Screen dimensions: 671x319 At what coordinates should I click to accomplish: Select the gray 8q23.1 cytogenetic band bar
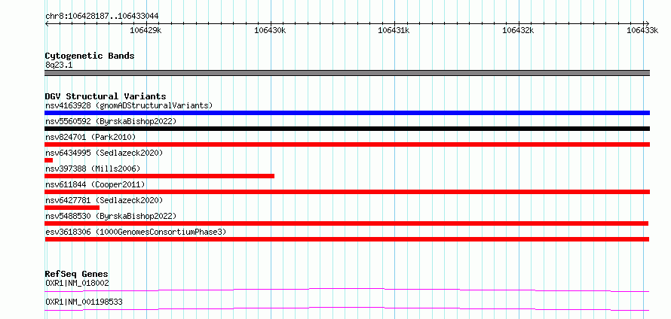(347, 73)
